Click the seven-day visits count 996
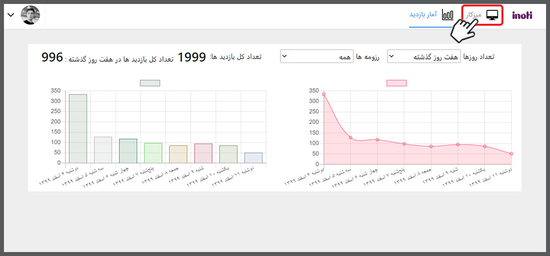The image size is (550, 256). [x=52, y=57]
